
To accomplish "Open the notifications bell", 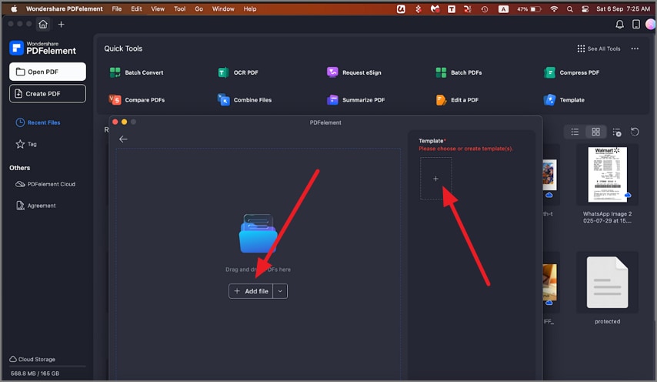I will pos(619,25).
